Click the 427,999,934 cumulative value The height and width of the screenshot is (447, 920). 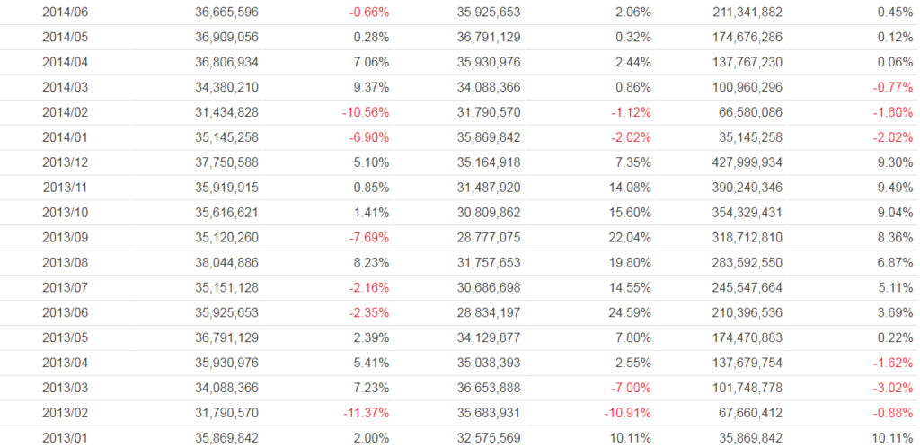(x=745, y=162)
